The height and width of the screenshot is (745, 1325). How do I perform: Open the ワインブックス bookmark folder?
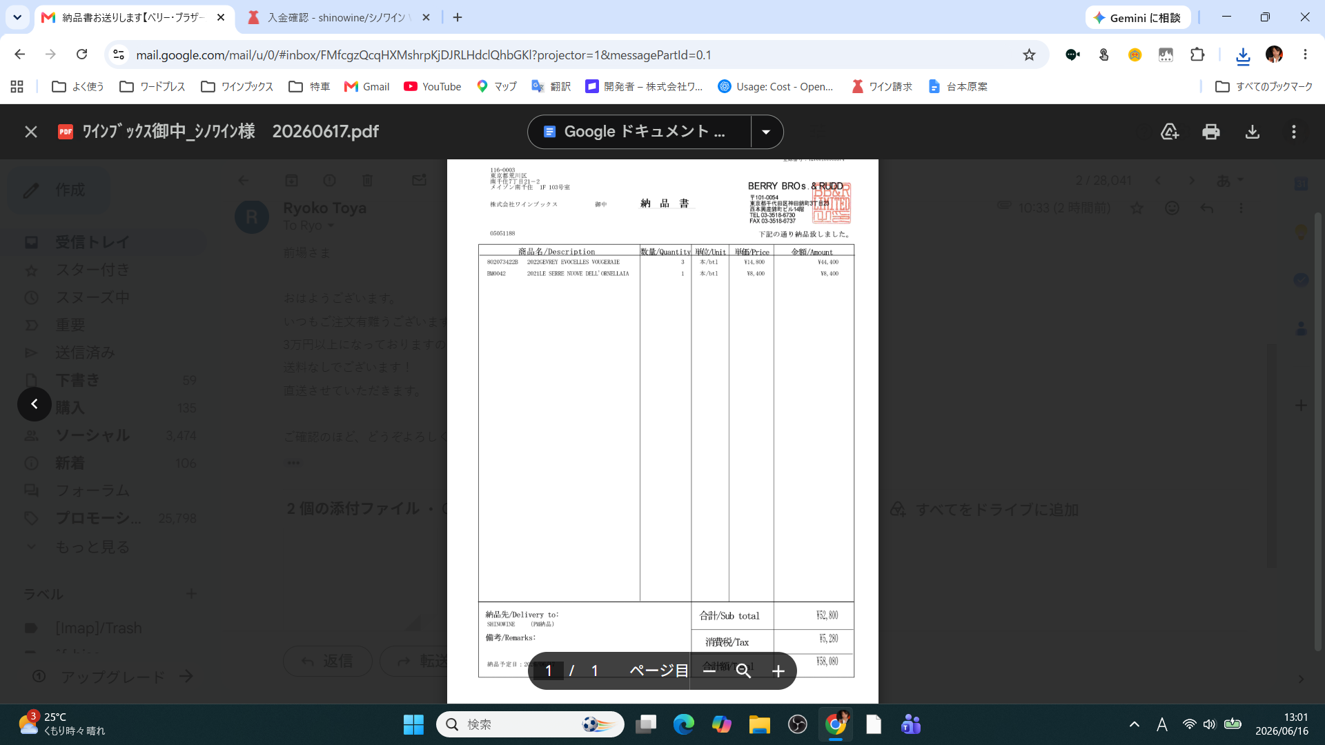pos(237,86)
